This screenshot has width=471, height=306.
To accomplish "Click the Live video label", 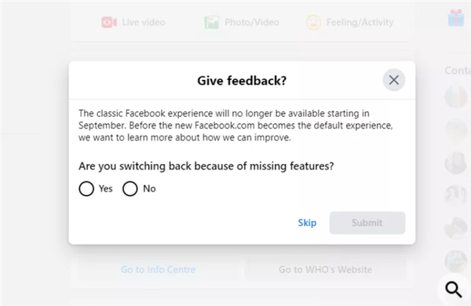I will pos(144,22).
